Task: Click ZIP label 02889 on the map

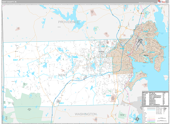Action: point(152,52)
